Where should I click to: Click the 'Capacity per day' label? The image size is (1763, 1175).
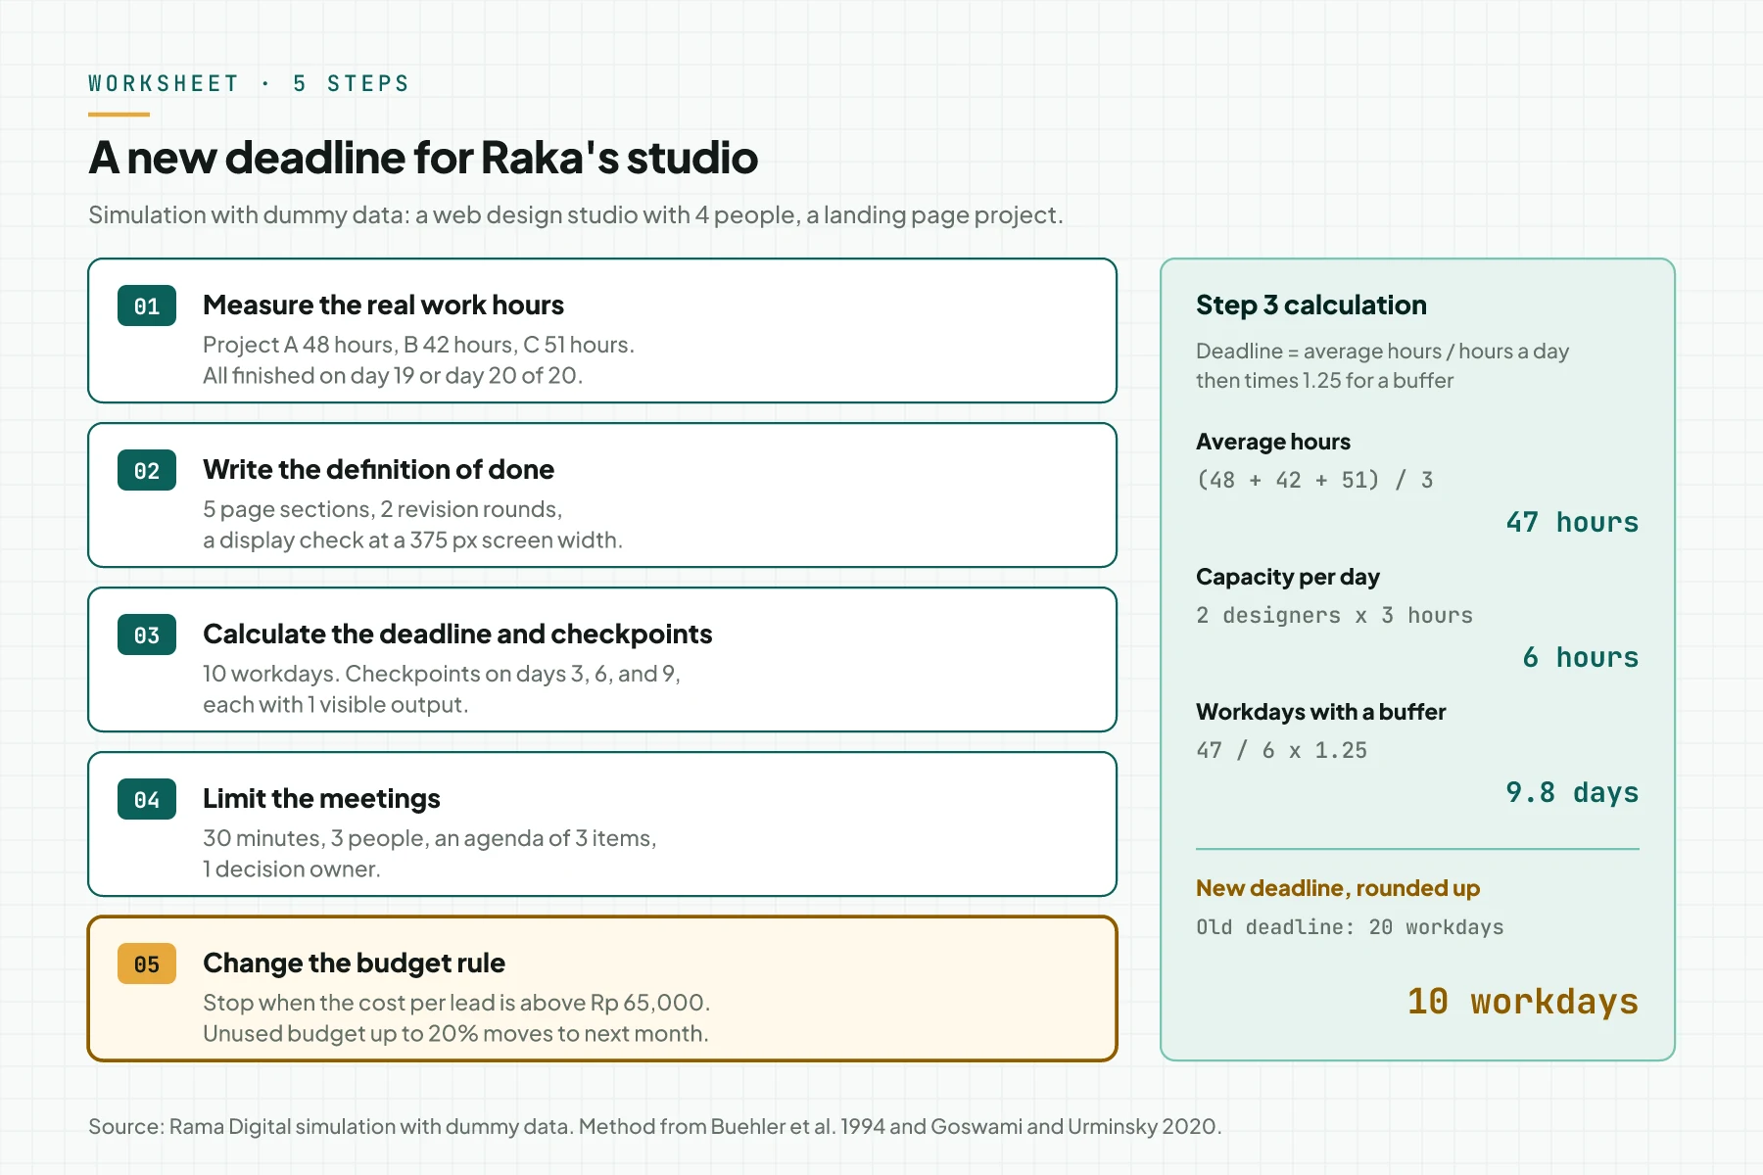click(x=1288, y=577)
